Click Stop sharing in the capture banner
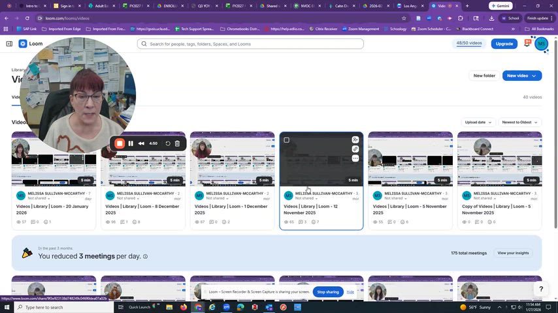 [x=328, y=291]
